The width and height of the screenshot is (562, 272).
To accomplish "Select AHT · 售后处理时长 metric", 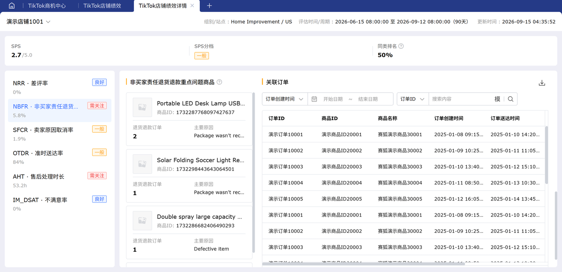I will tap(59, 180).
